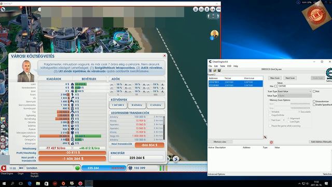This screenshot has width=332, height=187.
Task: Click Advanced Options in Cheat Engine
Action: pos(216,175)
